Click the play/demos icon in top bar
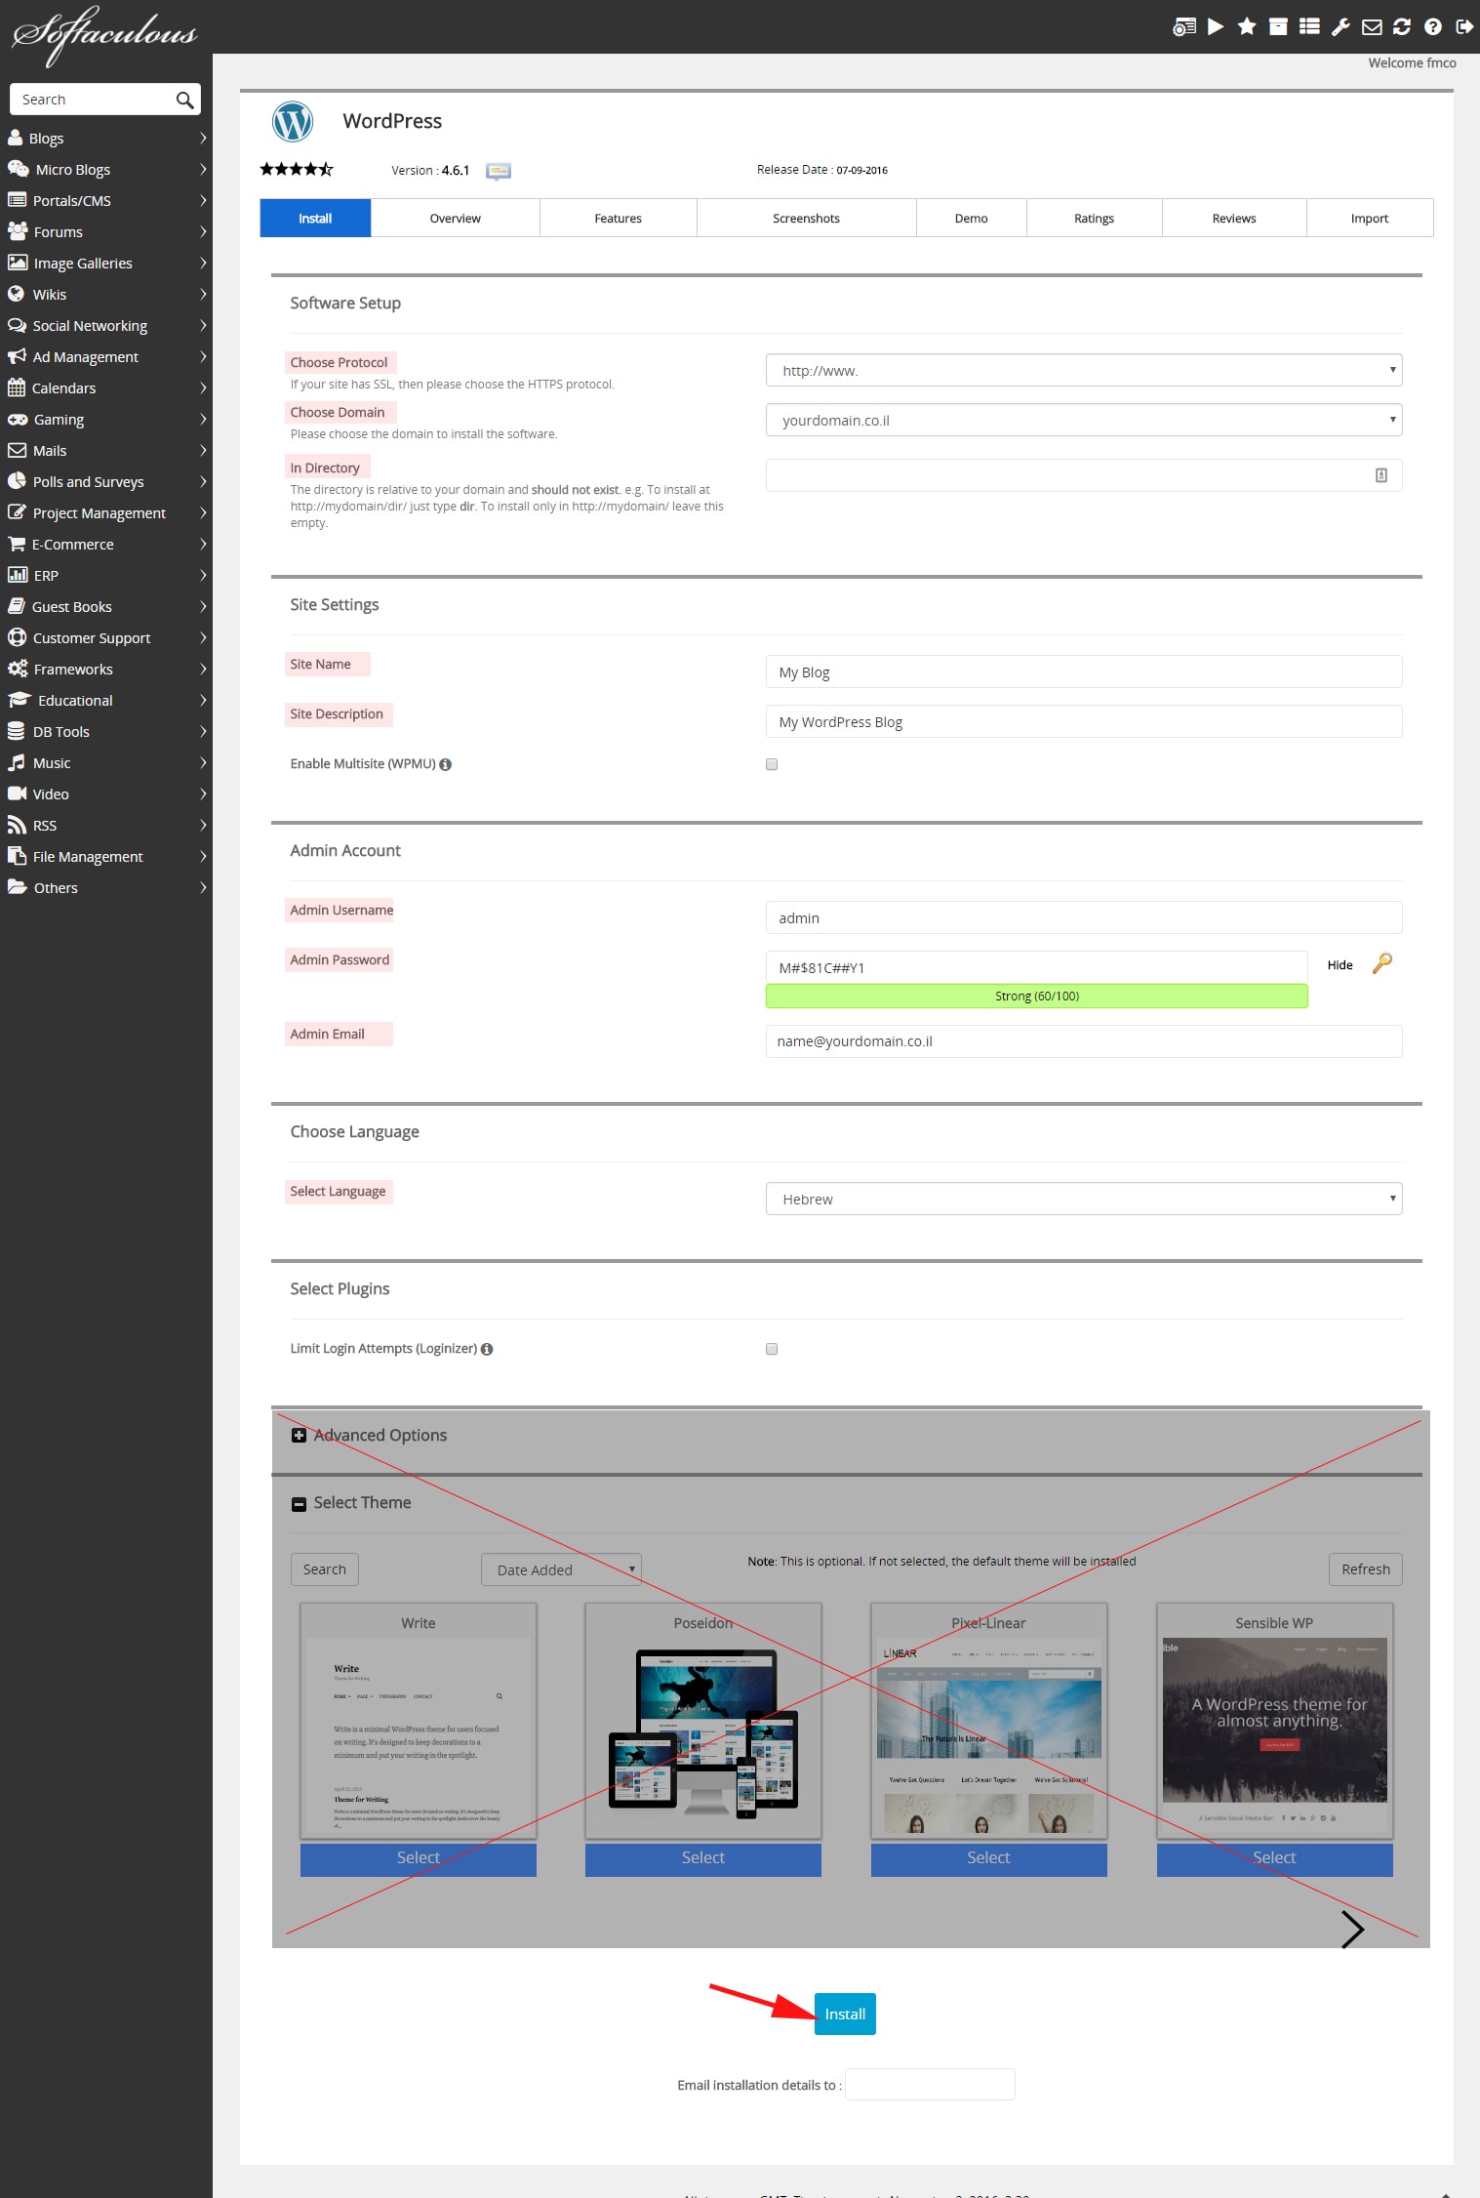 tap(1215, 26)
